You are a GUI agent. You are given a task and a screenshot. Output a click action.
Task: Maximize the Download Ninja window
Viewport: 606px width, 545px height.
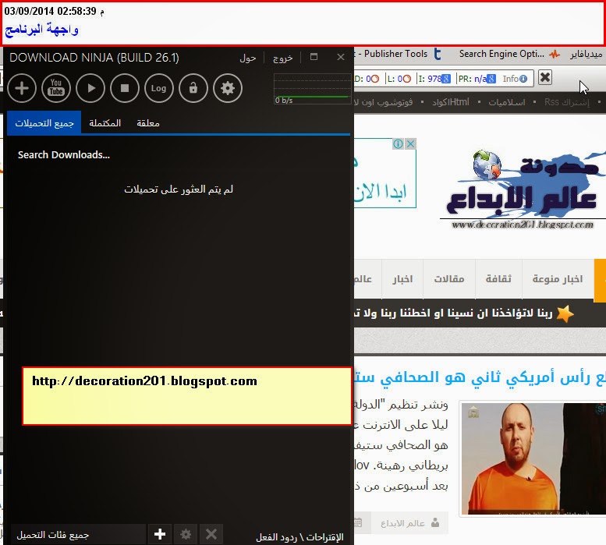click(314, 57)
